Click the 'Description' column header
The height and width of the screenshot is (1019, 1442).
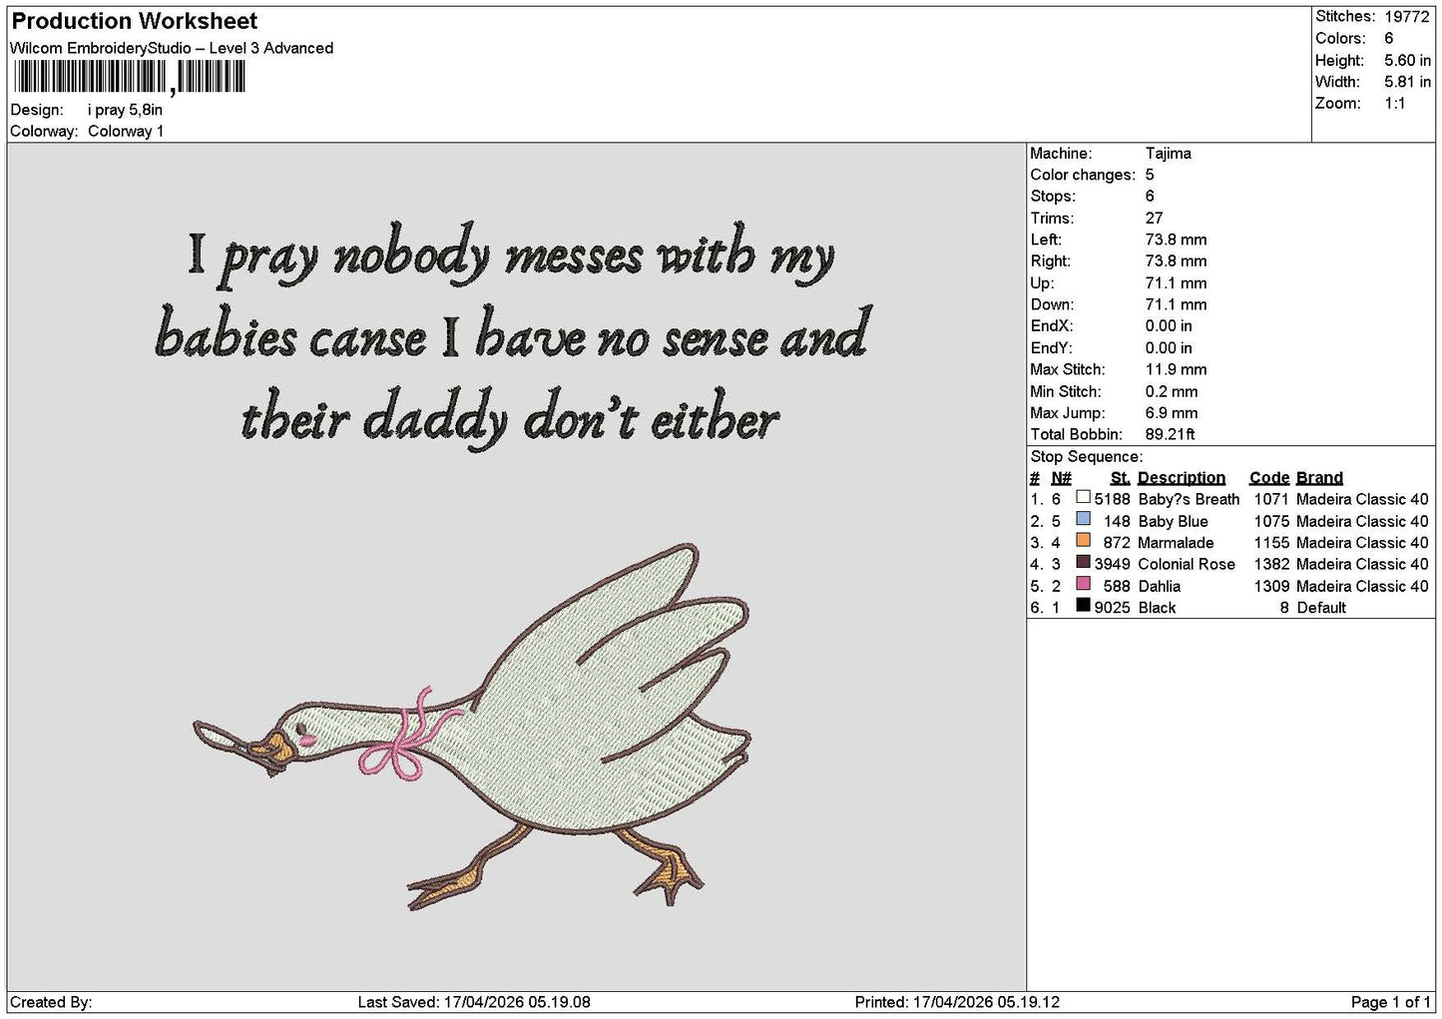click(x=1182, y=478)
